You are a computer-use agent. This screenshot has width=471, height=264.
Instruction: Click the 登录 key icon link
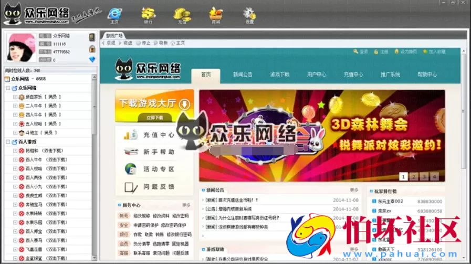tap(360, 51)
